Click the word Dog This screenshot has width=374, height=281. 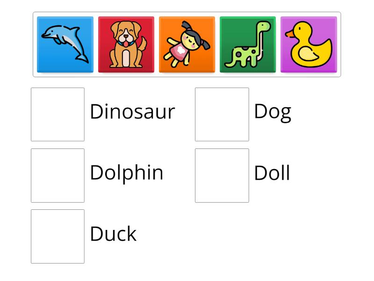click(x=273, y=111)
